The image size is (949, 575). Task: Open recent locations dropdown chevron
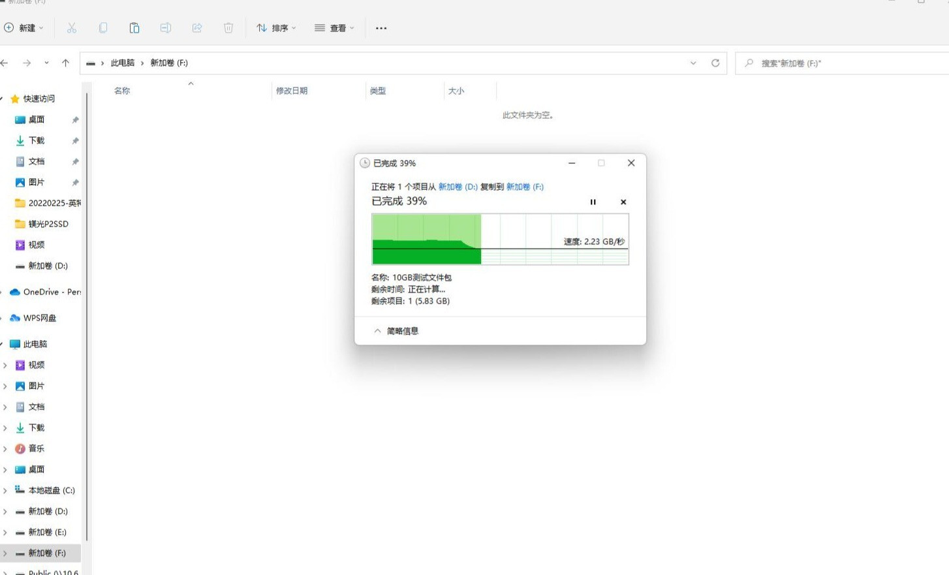coord(46,63)
